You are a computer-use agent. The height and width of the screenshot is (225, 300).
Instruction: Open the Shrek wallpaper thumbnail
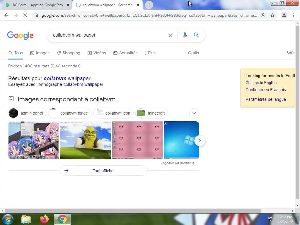(85, 140)
